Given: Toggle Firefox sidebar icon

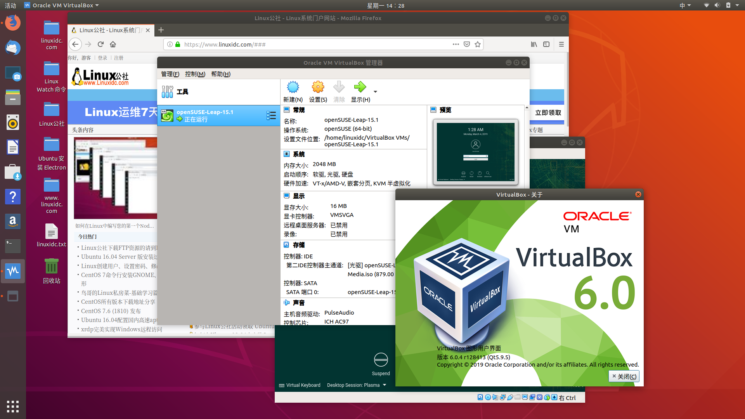Looking at the screenshot, I should click(546, 44).
